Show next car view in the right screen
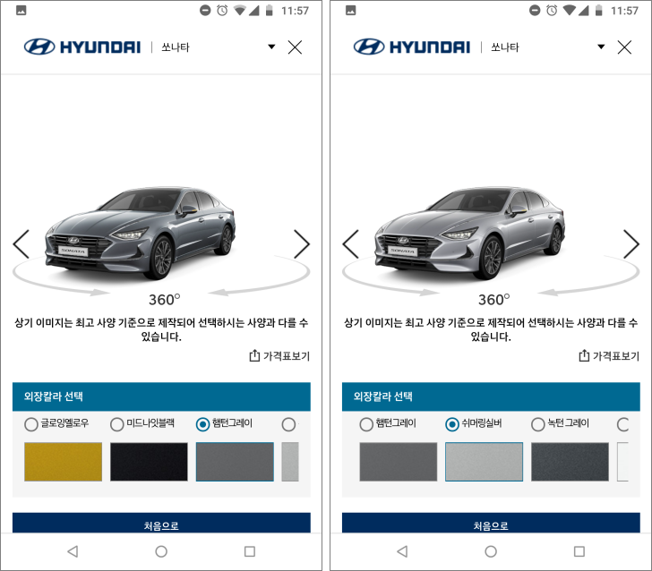652x571 pixels. click(631, 244)
